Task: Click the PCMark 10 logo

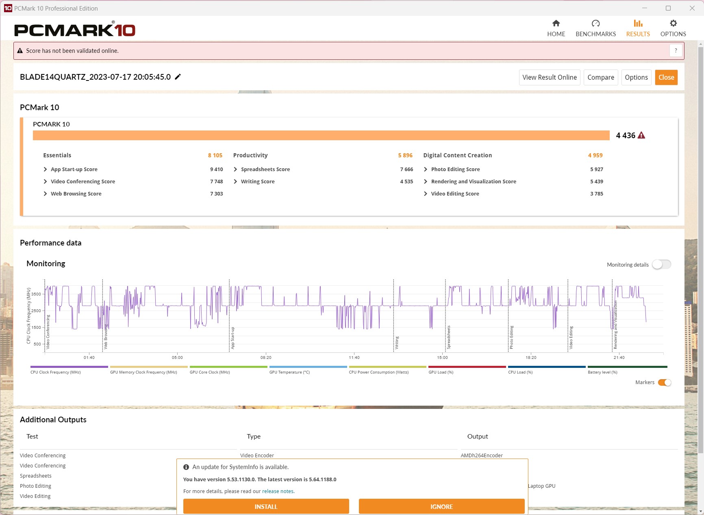Action: point(75,30)
